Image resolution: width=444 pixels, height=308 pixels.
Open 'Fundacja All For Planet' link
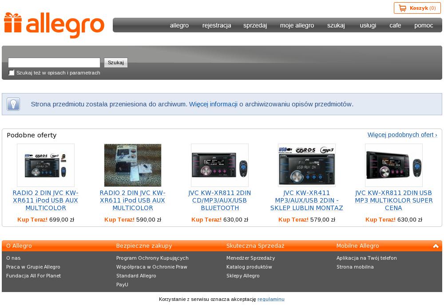(x=33, y=276)
